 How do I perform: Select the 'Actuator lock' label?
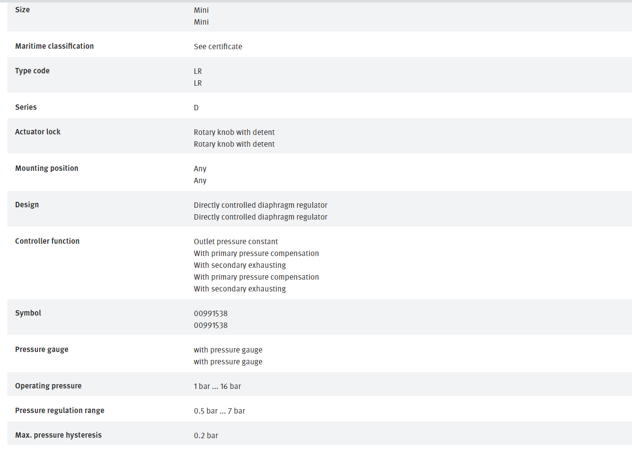pyautogui.click(x=38, y=132)
